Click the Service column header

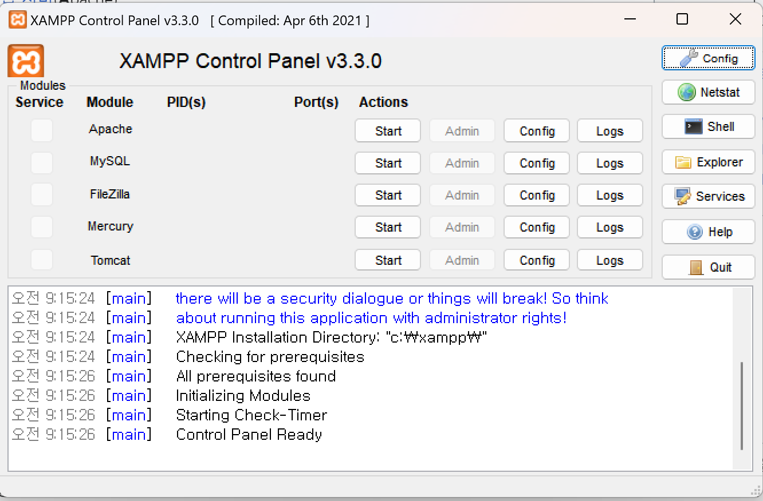click(x=40, y=102)
